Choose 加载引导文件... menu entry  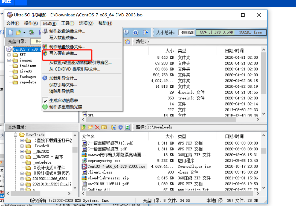(x=82, y=78)
